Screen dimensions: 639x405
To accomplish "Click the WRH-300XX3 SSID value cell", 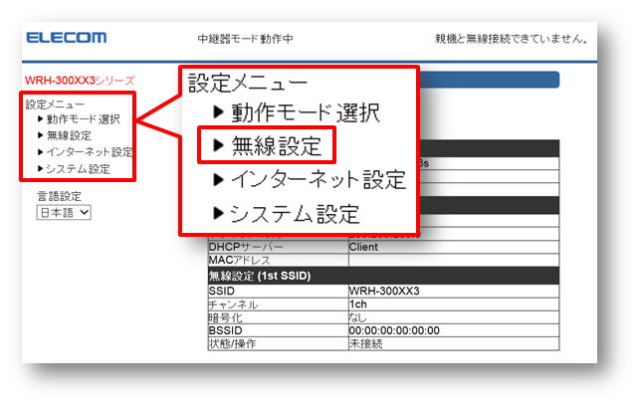I will point(454,291).
